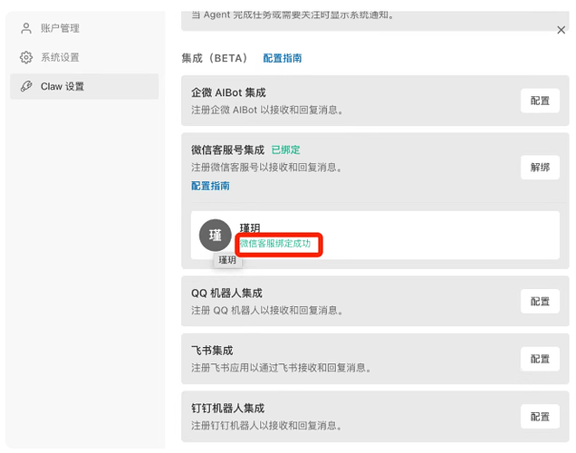Viewport: 576px width, 453px height.
Task: Open 配置指南 link under 微信客服号集成
Action: click(x=210, y=186)
